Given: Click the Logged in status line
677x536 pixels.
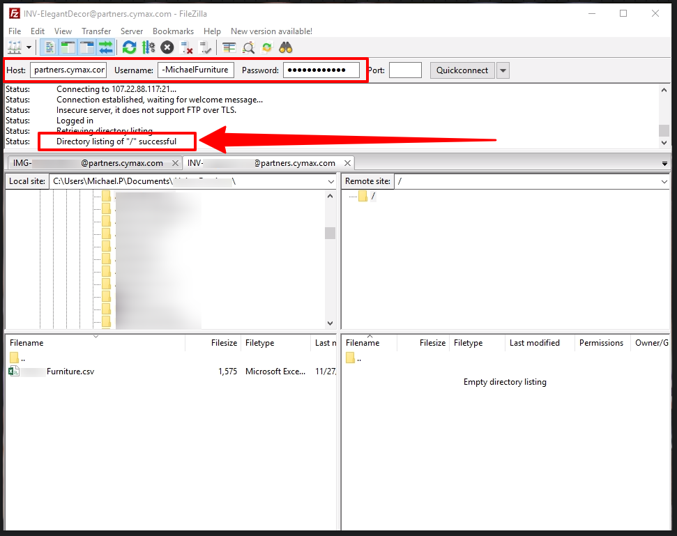Looking at the screenshot, I should click(75, 121).
